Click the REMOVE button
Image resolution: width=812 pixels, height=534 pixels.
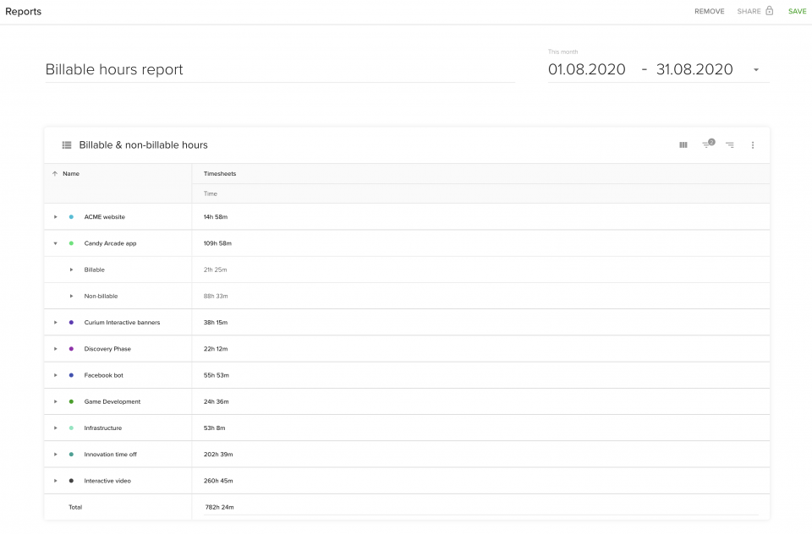pyautogui.click(x=710, y=11)
